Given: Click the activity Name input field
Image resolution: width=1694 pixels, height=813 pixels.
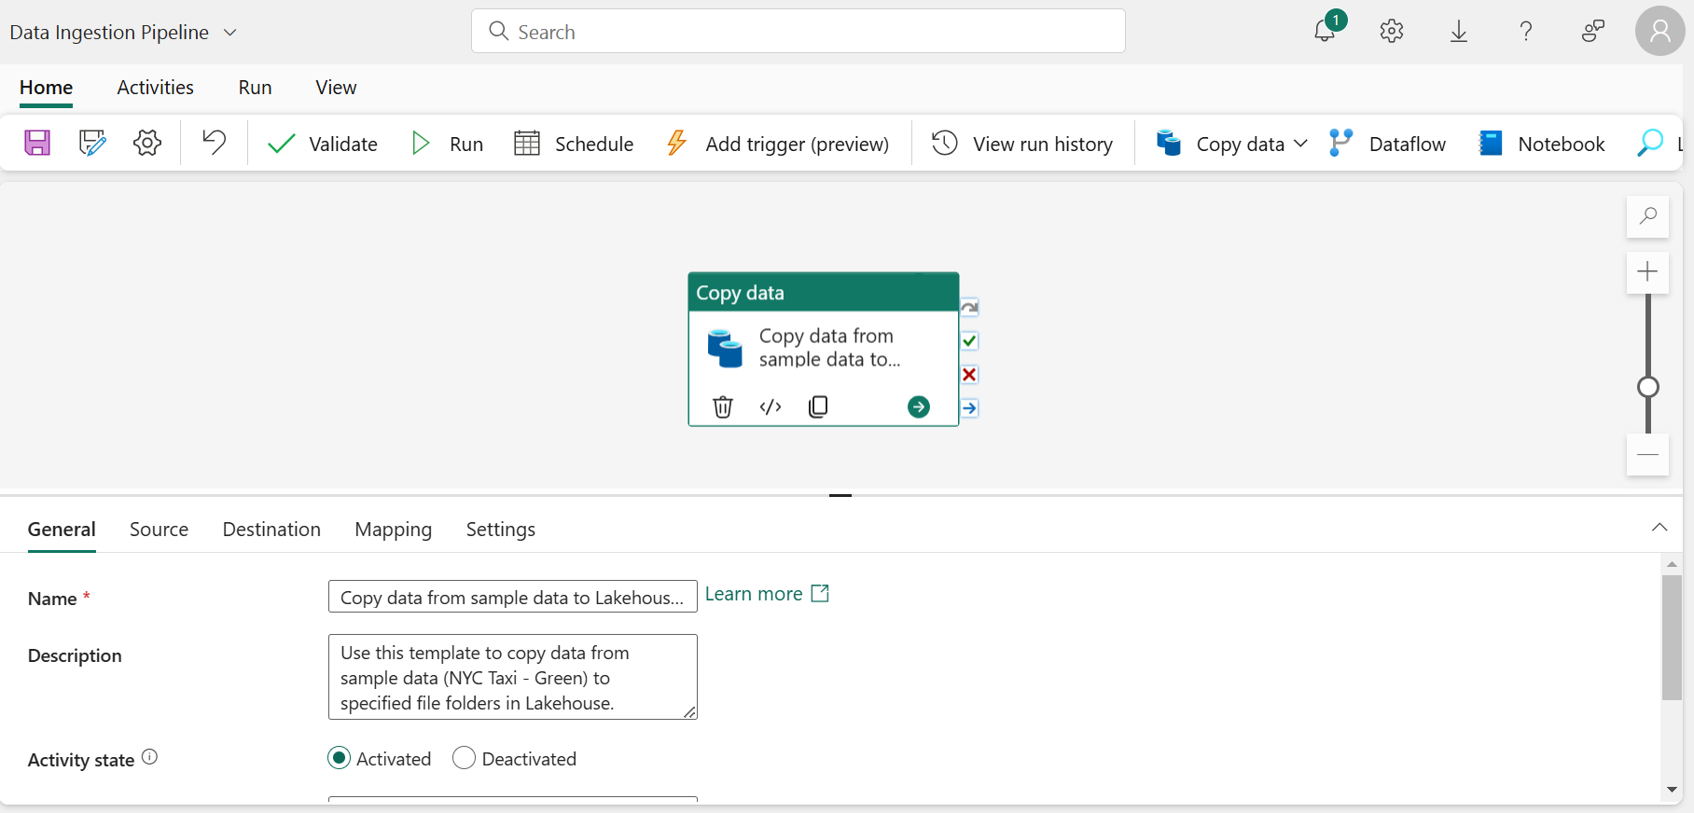Looking at the screenshot, I should 513,597.
